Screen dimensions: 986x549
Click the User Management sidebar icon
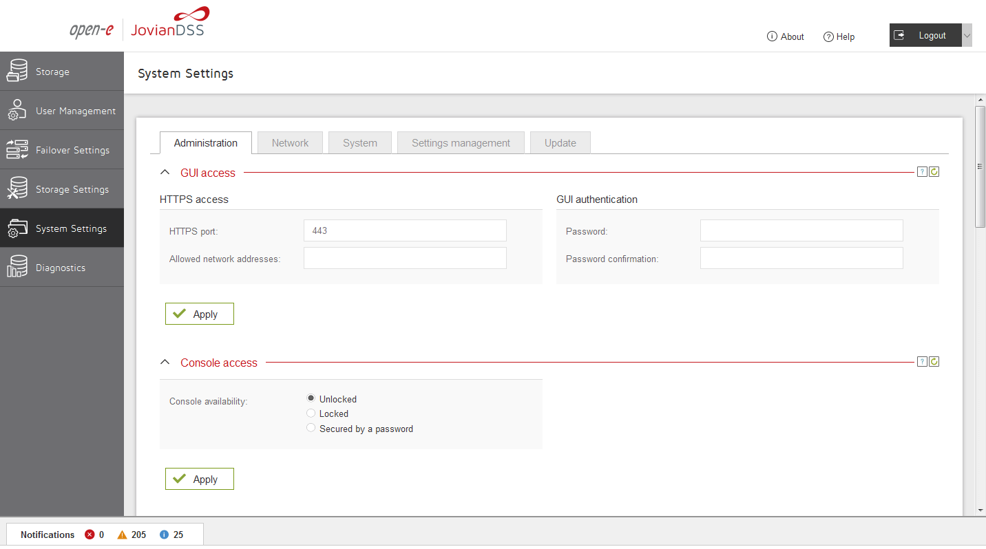(x=17, y=111)
